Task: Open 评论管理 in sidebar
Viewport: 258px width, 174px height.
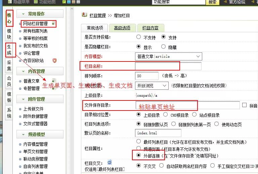Action: [32, 53]
